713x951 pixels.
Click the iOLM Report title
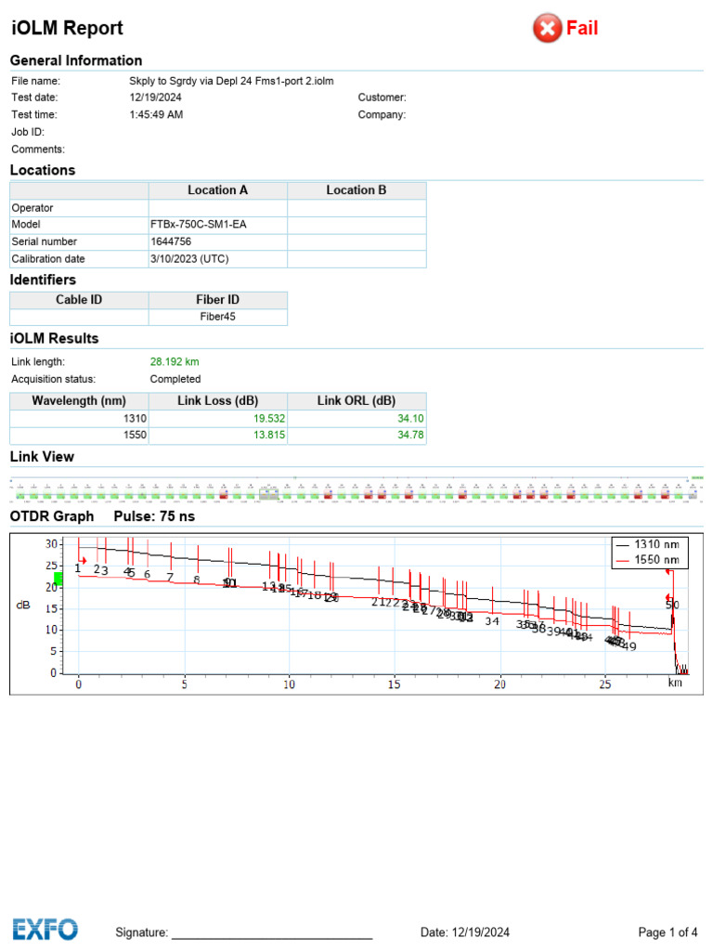[67, 28]
